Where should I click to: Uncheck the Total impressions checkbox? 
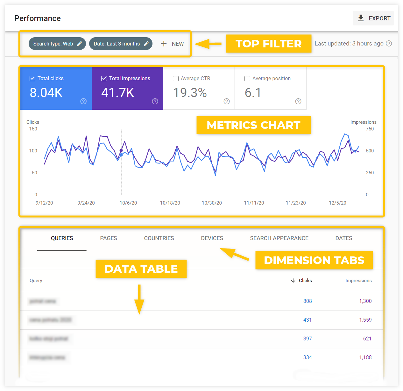(x=104, y=79)
